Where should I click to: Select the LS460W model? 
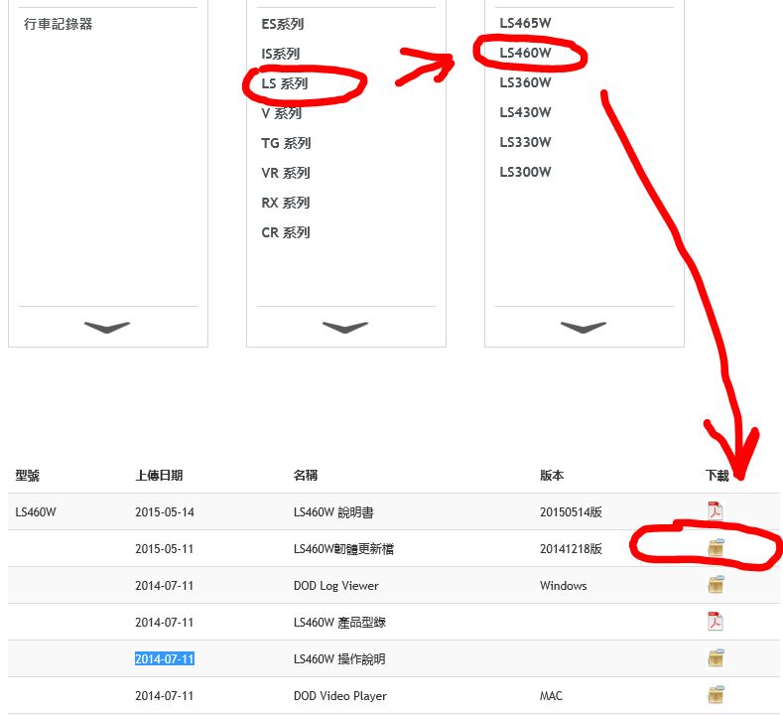pos(525,53)
